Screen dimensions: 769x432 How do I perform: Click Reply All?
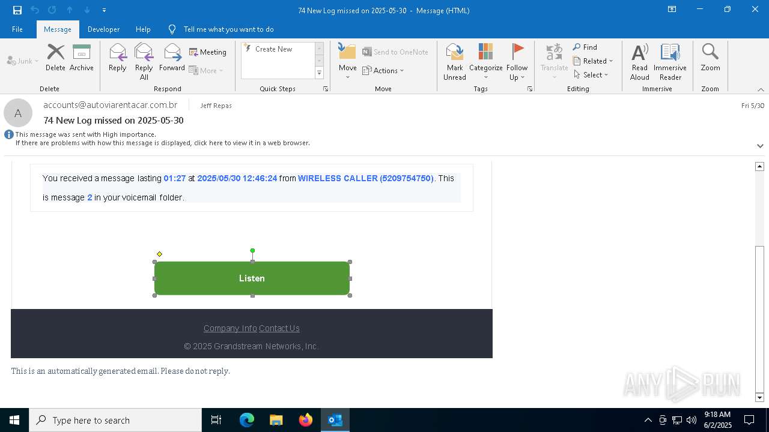[144, 61]
